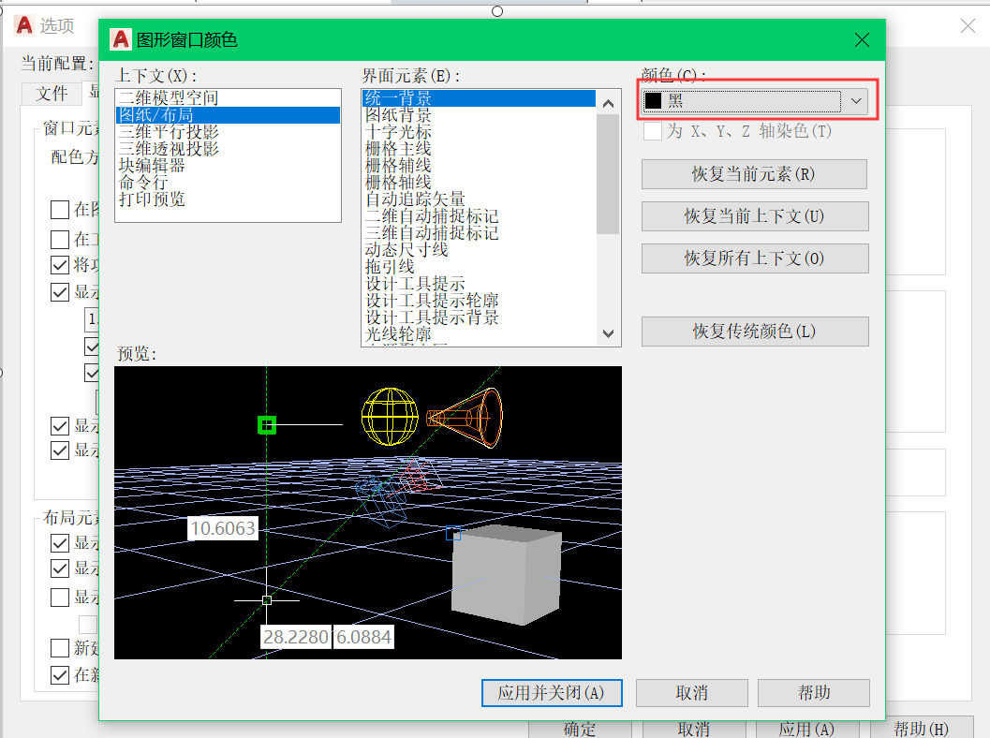Screen dimensions: 990x738
Task: Select 二维自动捕捉标记 interface element
Action: click(480, 216)
